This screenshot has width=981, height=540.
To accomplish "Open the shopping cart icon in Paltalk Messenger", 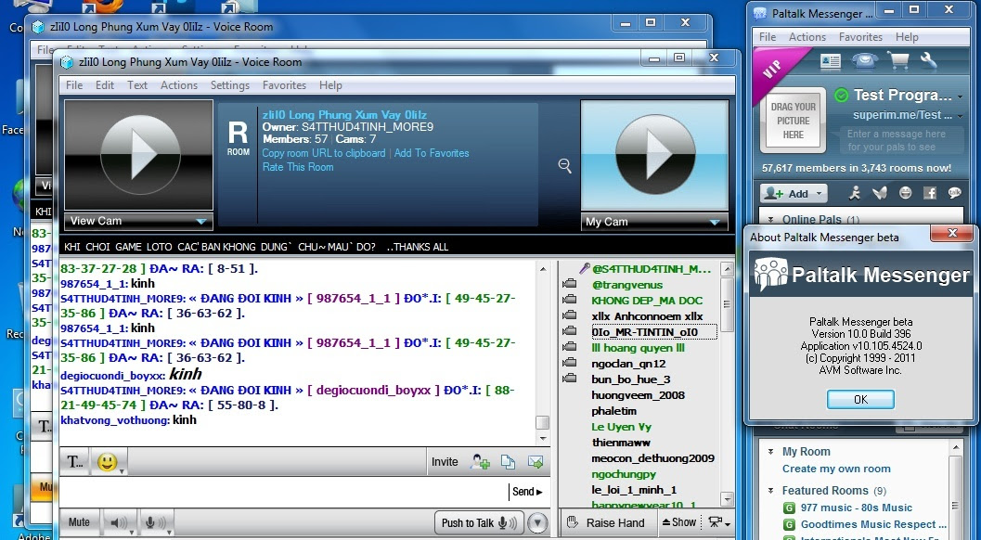I will tap(898, 60).
